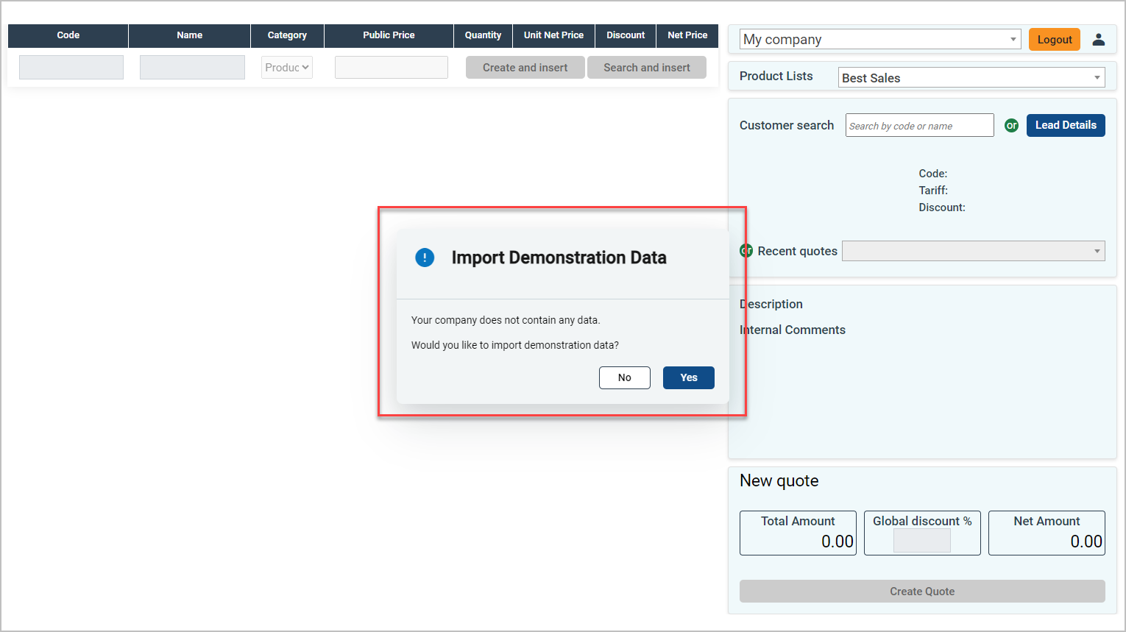
Task: Click the Create Quote button
Action: tap(922, 592)
